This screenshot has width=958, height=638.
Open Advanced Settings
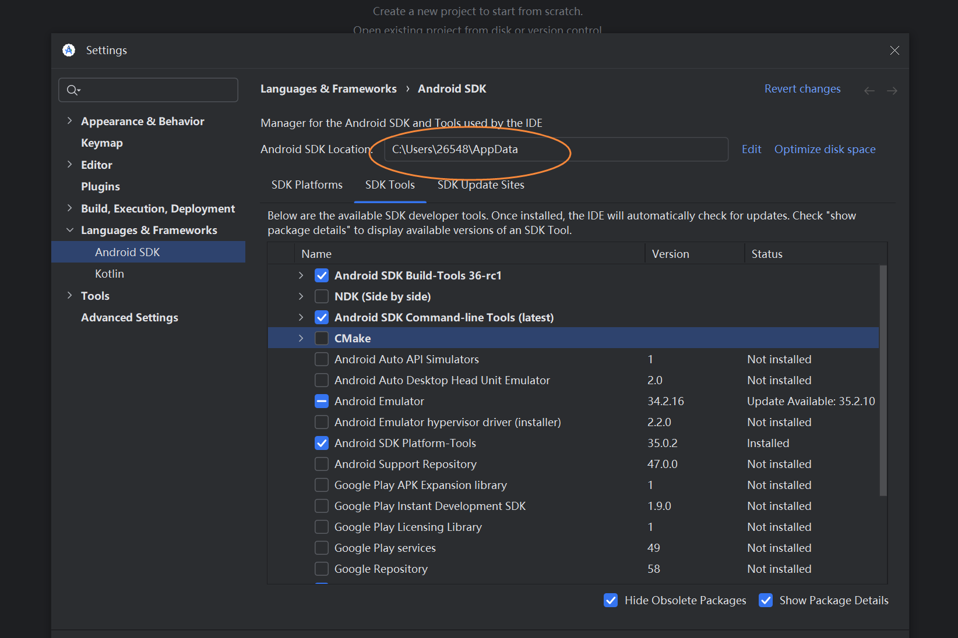[129, 317]
